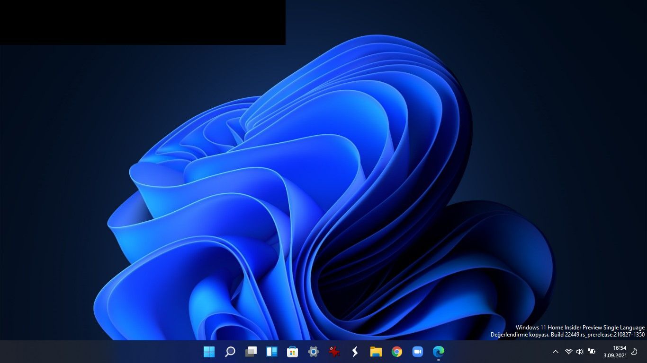Open the volume speaker icon
This screenshot has width=647, height=363.
tap(579, 352)
